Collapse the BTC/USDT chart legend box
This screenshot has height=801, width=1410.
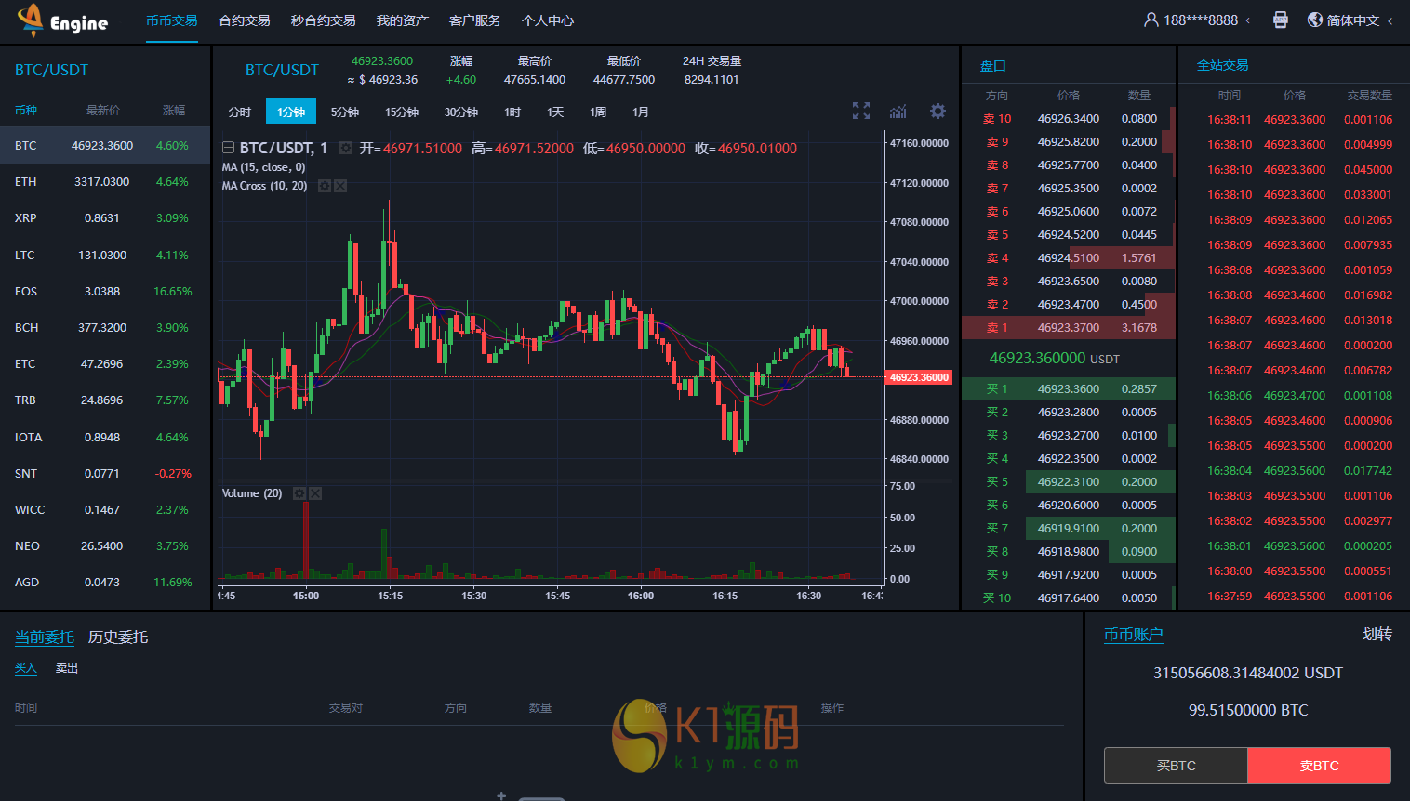[228, 148]
